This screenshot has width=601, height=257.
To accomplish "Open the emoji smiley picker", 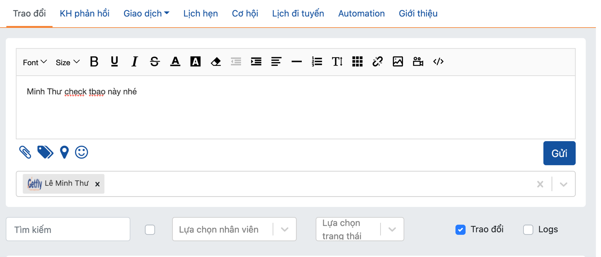I will pos(81,152).
